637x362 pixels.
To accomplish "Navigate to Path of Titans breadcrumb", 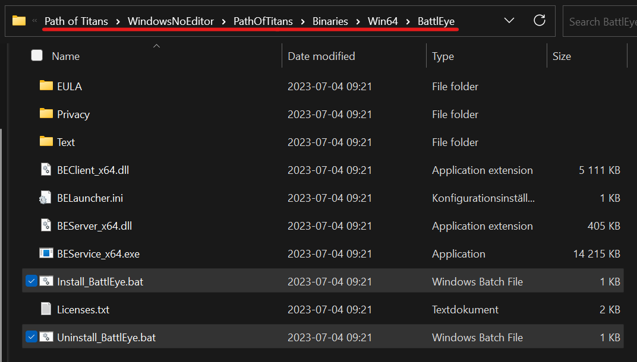I will (76, 21).
